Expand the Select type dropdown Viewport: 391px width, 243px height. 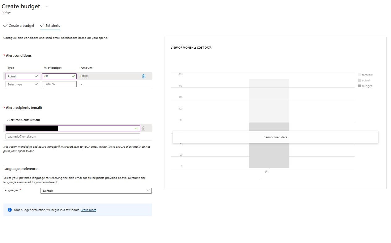click(23, 84)
